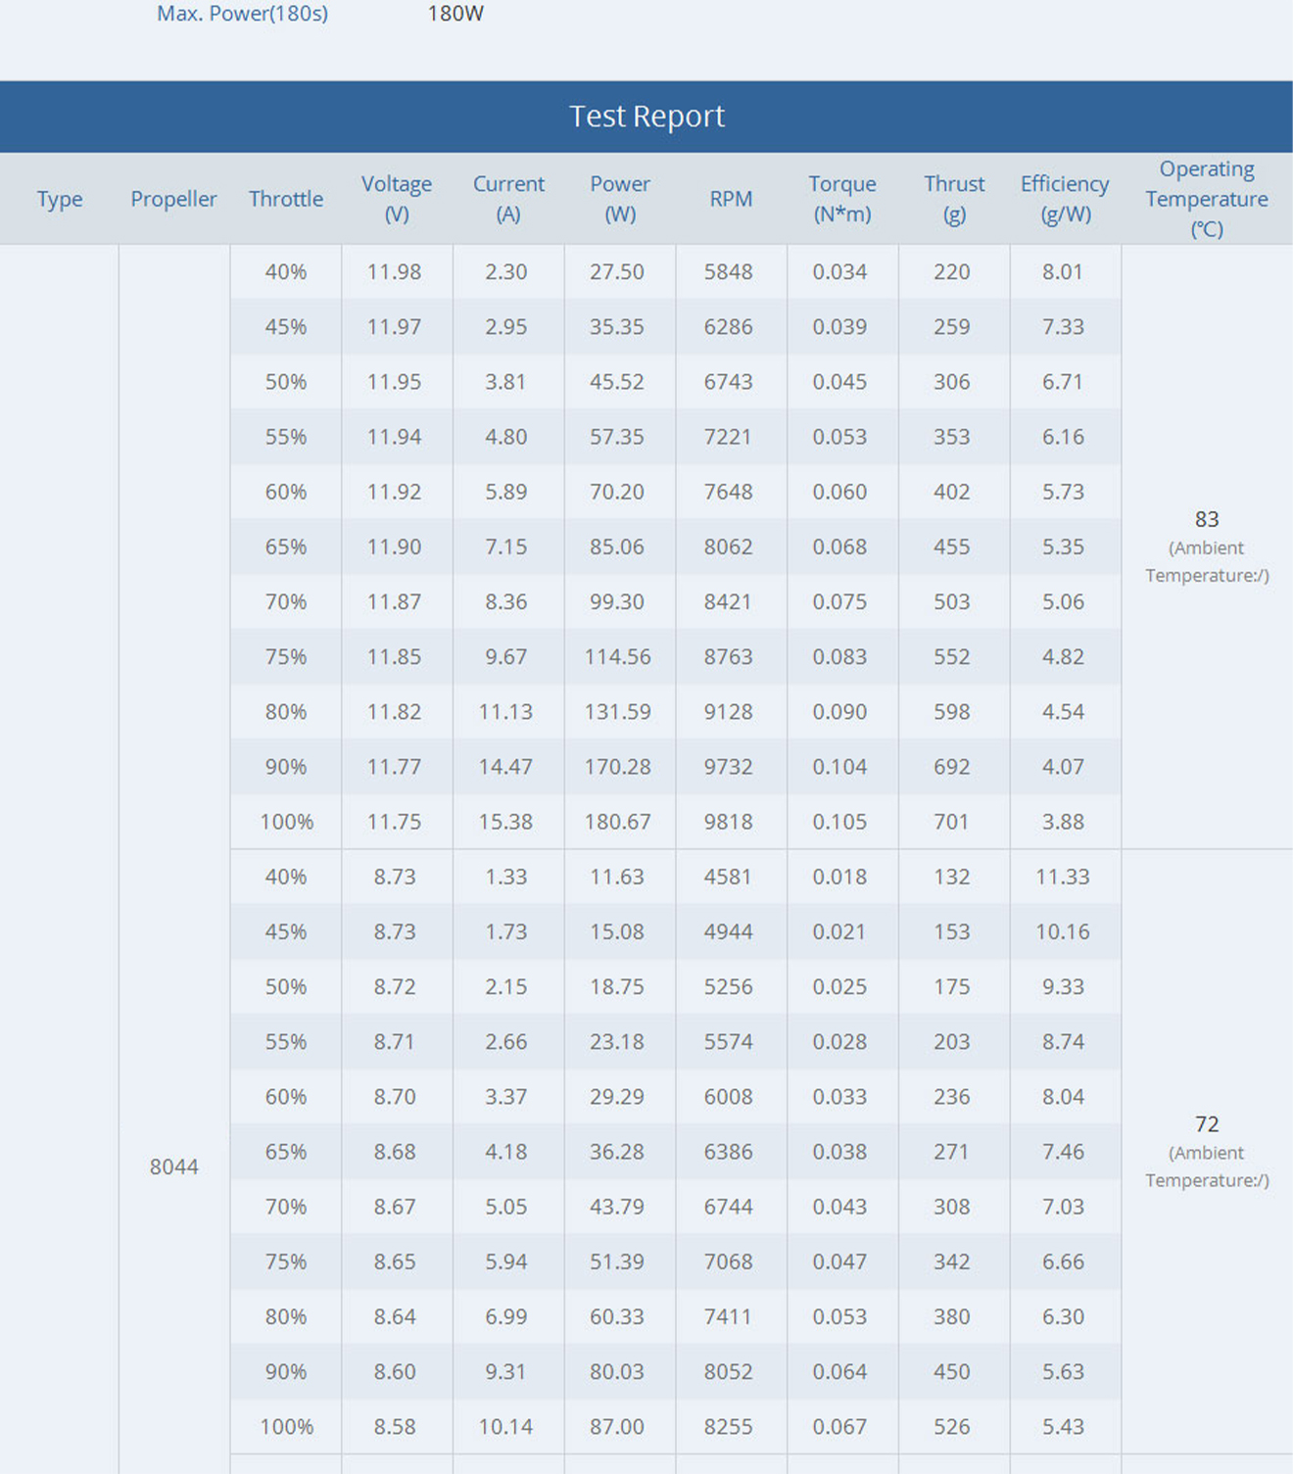Click the 11.33 efficiency value

click(1063, 877)
